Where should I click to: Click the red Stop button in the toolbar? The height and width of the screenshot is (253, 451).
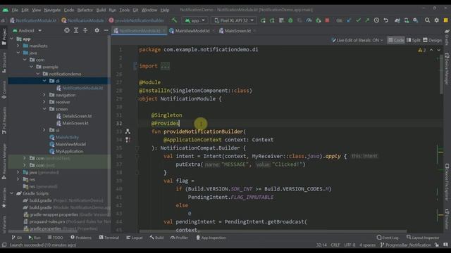pyautogui.click(x=327, y=20)
